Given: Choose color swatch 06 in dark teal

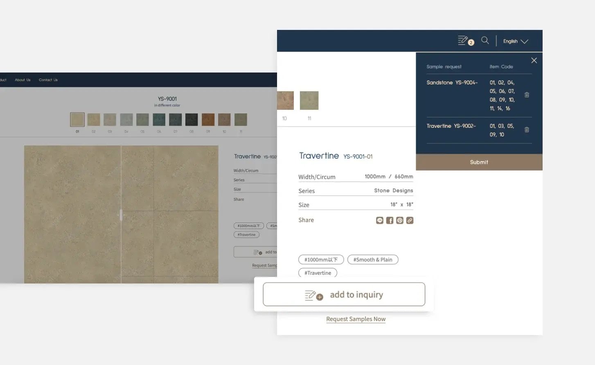Looking at the screenshot, I should tap(159, 120).
